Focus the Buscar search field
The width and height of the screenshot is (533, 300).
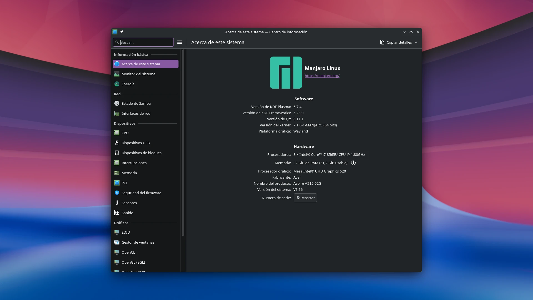[143, 42]
